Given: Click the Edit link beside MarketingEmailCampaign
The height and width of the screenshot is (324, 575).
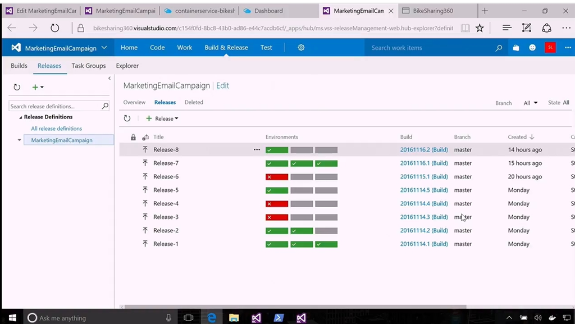Looking at the screenshot, I should point(223,86).
